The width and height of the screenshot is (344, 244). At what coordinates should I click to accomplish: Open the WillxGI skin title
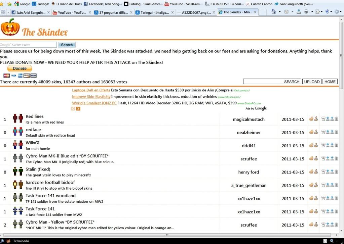[x=33, y=143]
